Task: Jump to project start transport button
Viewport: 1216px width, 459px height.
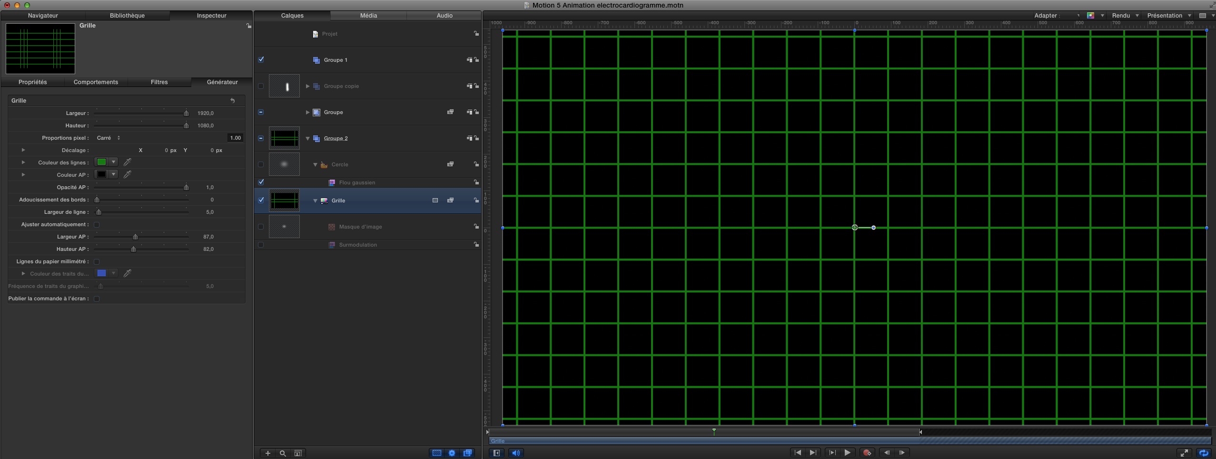Action: click(798, 453)
